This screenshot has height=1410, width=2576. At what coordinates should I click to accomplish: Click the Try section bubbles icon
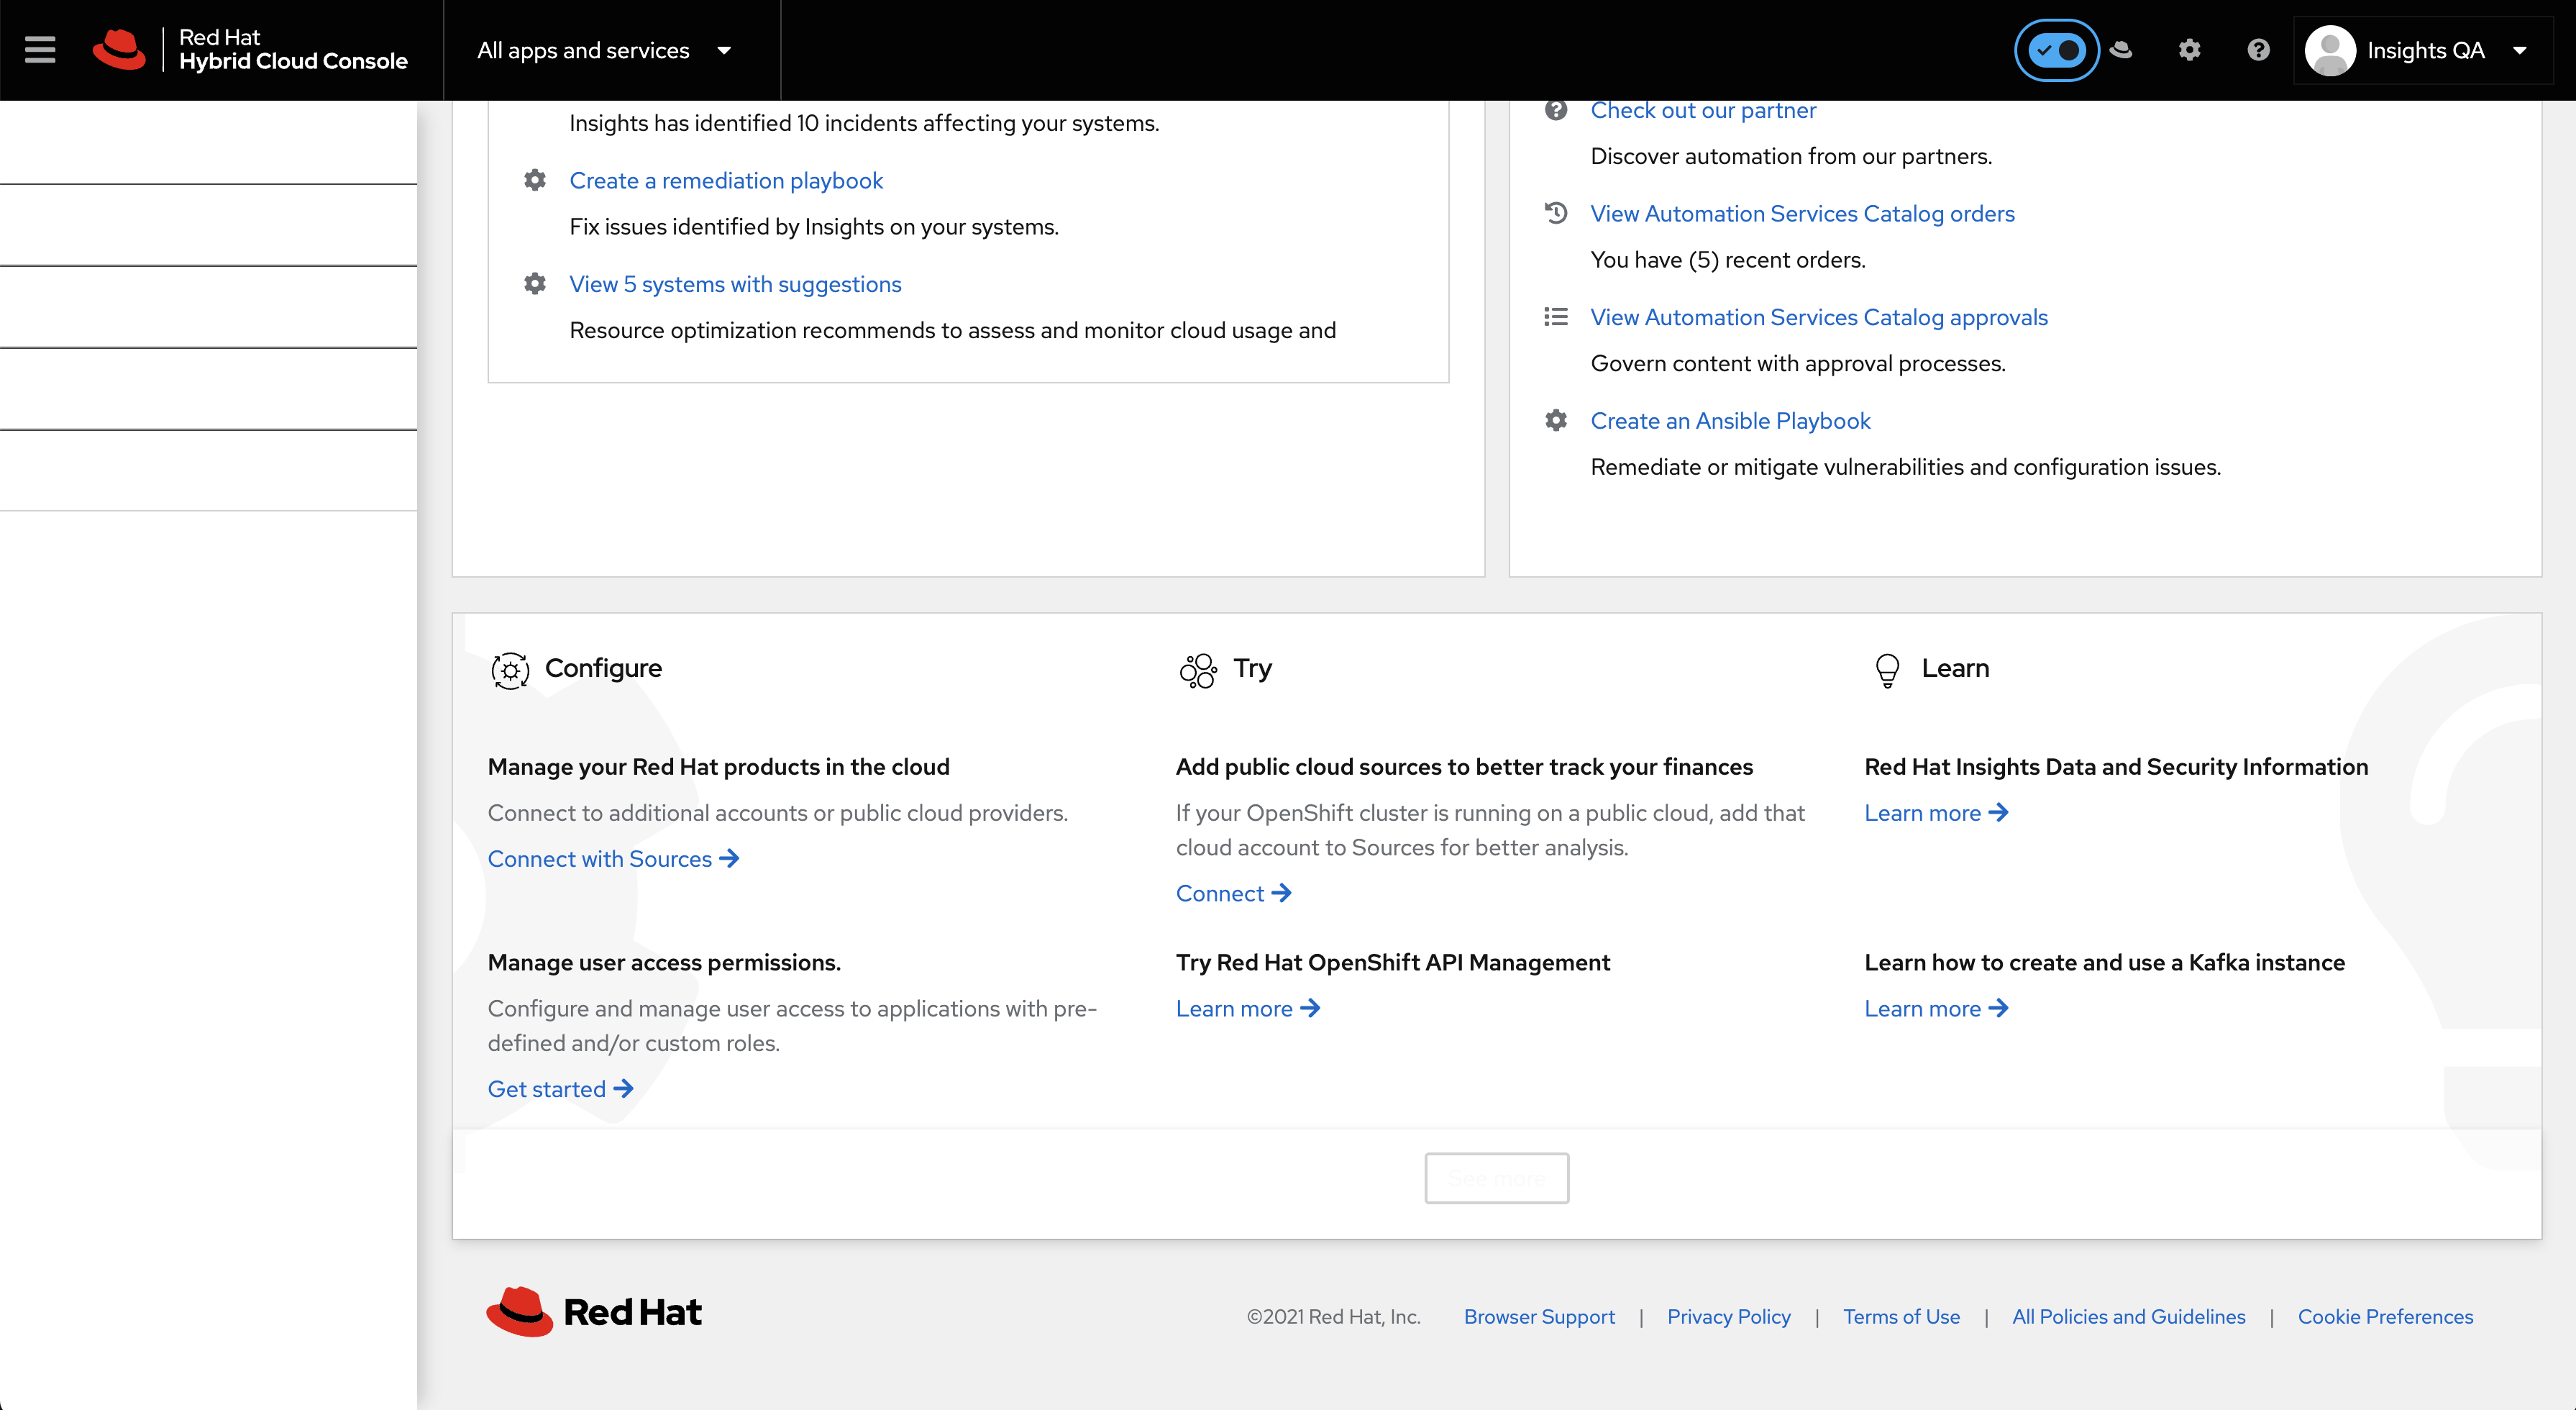[x=1198, y=670]
